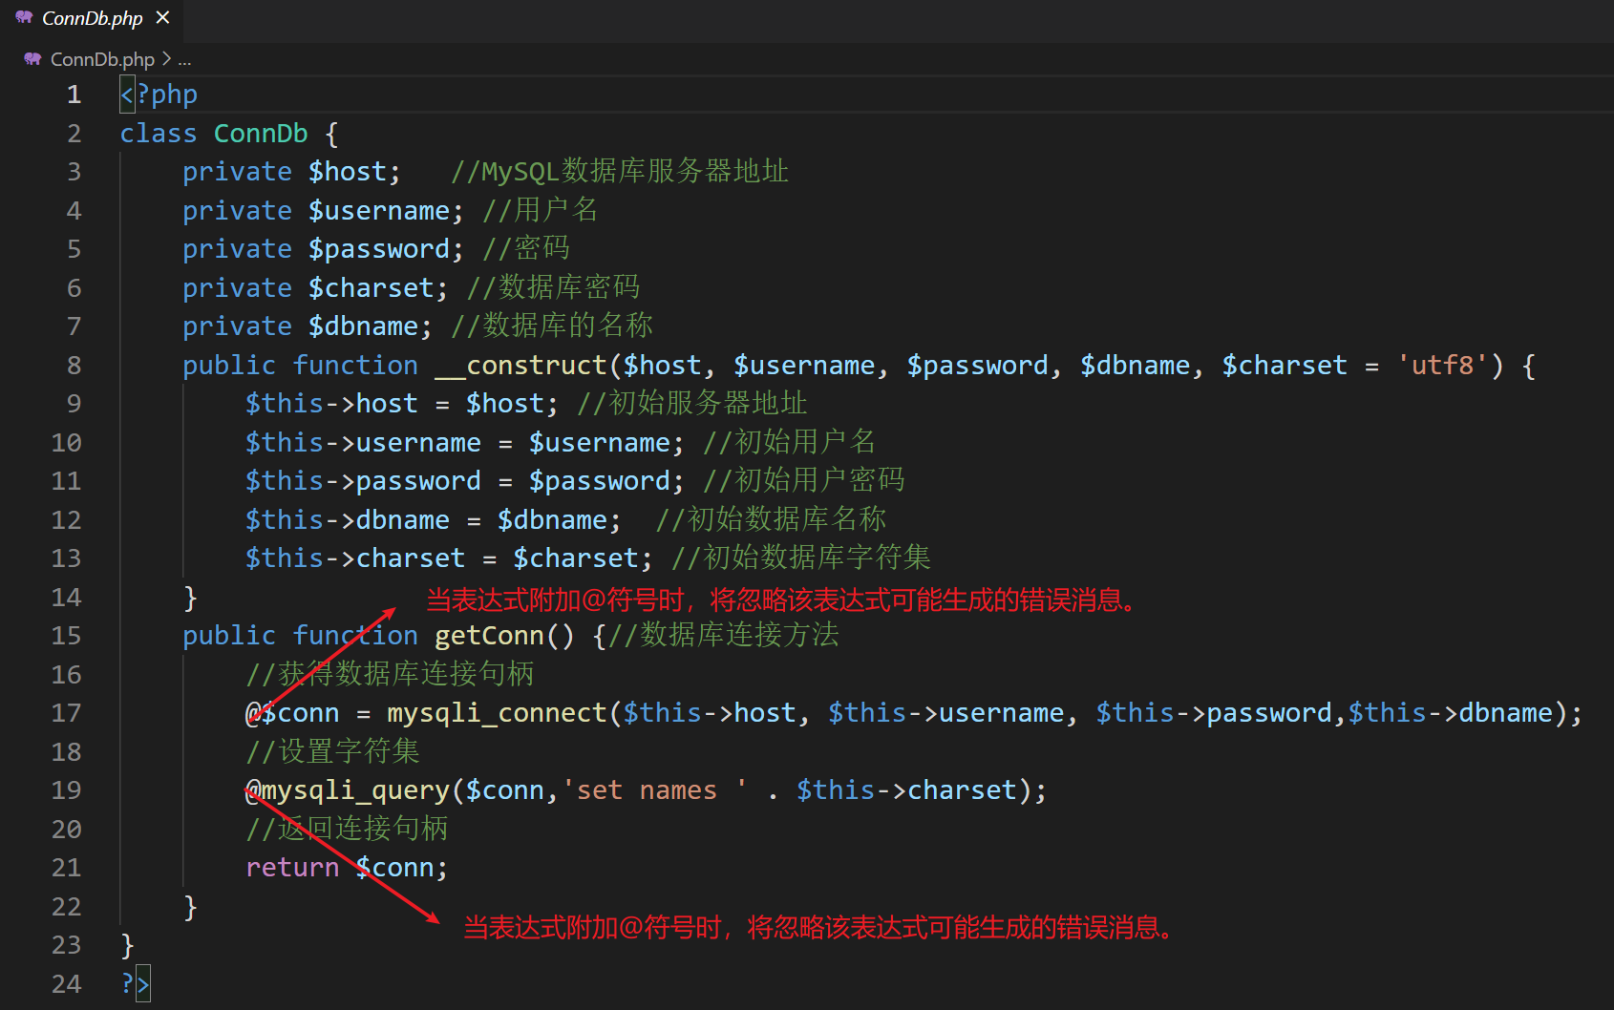Click line number 1 in the gutter
Screen dimensions: 1614x1010
coord(74,95)
